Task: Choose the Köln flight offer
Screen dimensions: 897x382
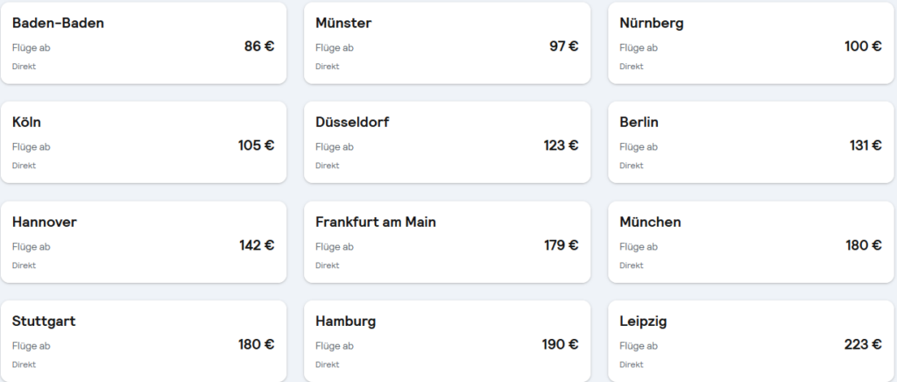Action: coord(144,143)
